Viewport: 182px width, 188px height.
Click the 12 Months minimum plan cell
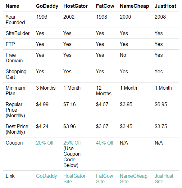pos(104,91)
